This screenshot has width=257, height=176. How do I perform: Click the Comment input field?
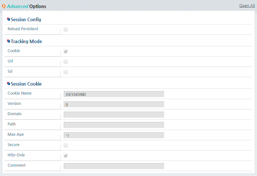(x=114, y=166)
